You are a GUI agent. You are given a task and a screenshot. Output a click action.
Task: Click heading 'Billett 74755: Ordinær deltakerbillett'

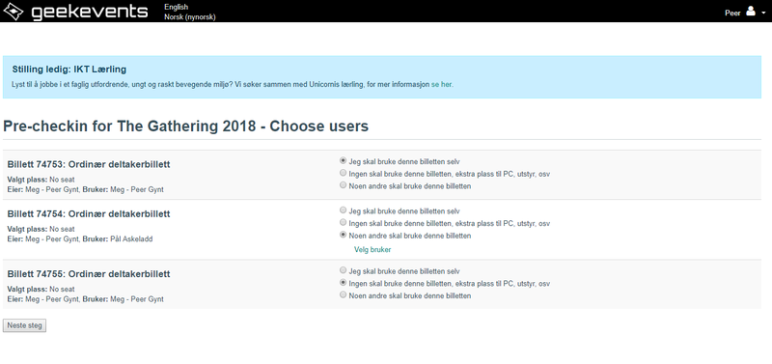coord(89,274)
